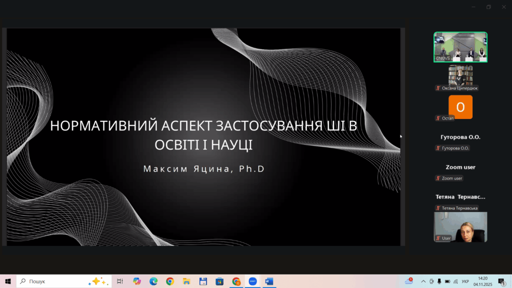Select Оксана Ципердюк participant video
This screenshot has width=512, height=288.
coord(460,77)
